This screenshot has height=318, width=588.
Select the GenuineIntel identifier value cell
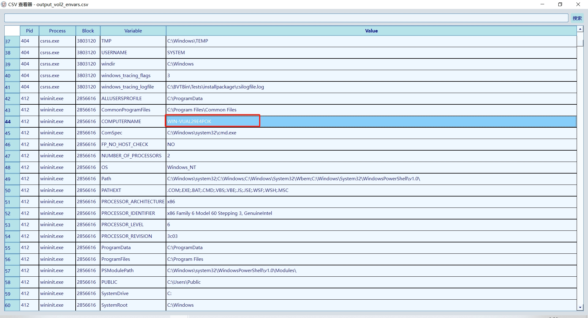click(x=371, y=213)
